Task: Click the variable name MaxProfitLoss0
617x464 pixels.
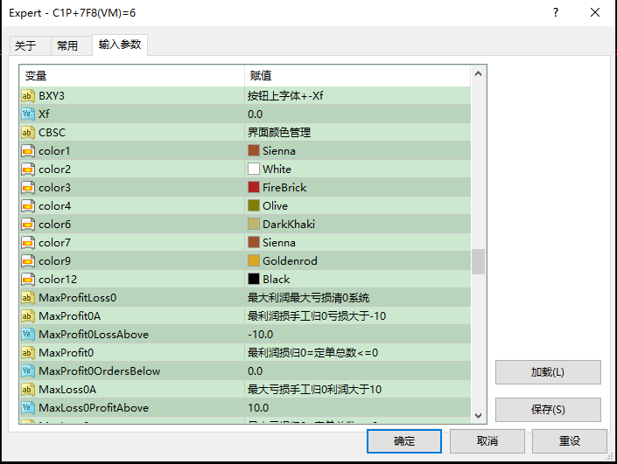Action: 78,298
